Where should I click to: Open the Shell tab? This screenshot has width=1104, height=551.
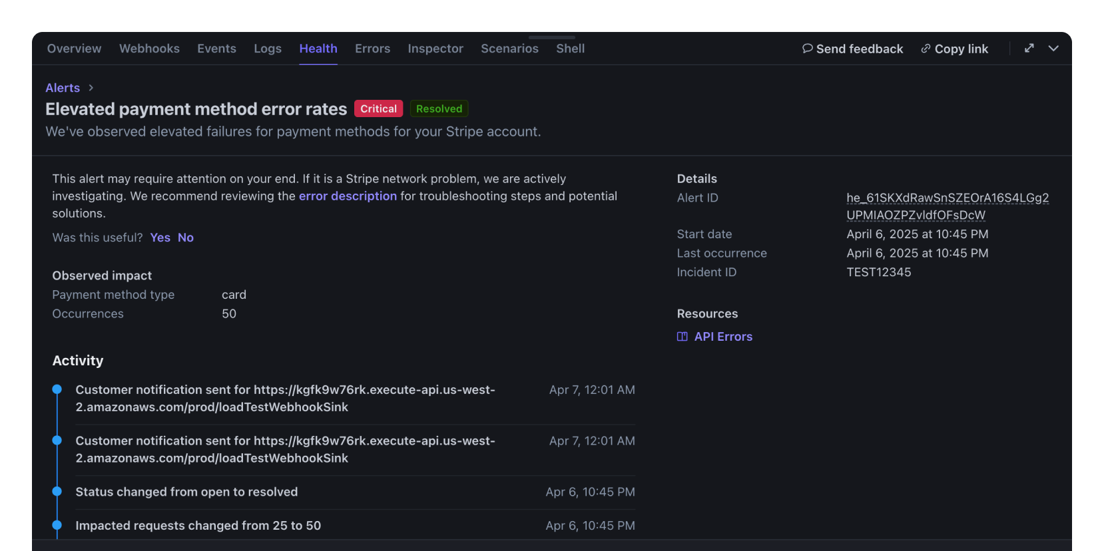tap(570, 49)
